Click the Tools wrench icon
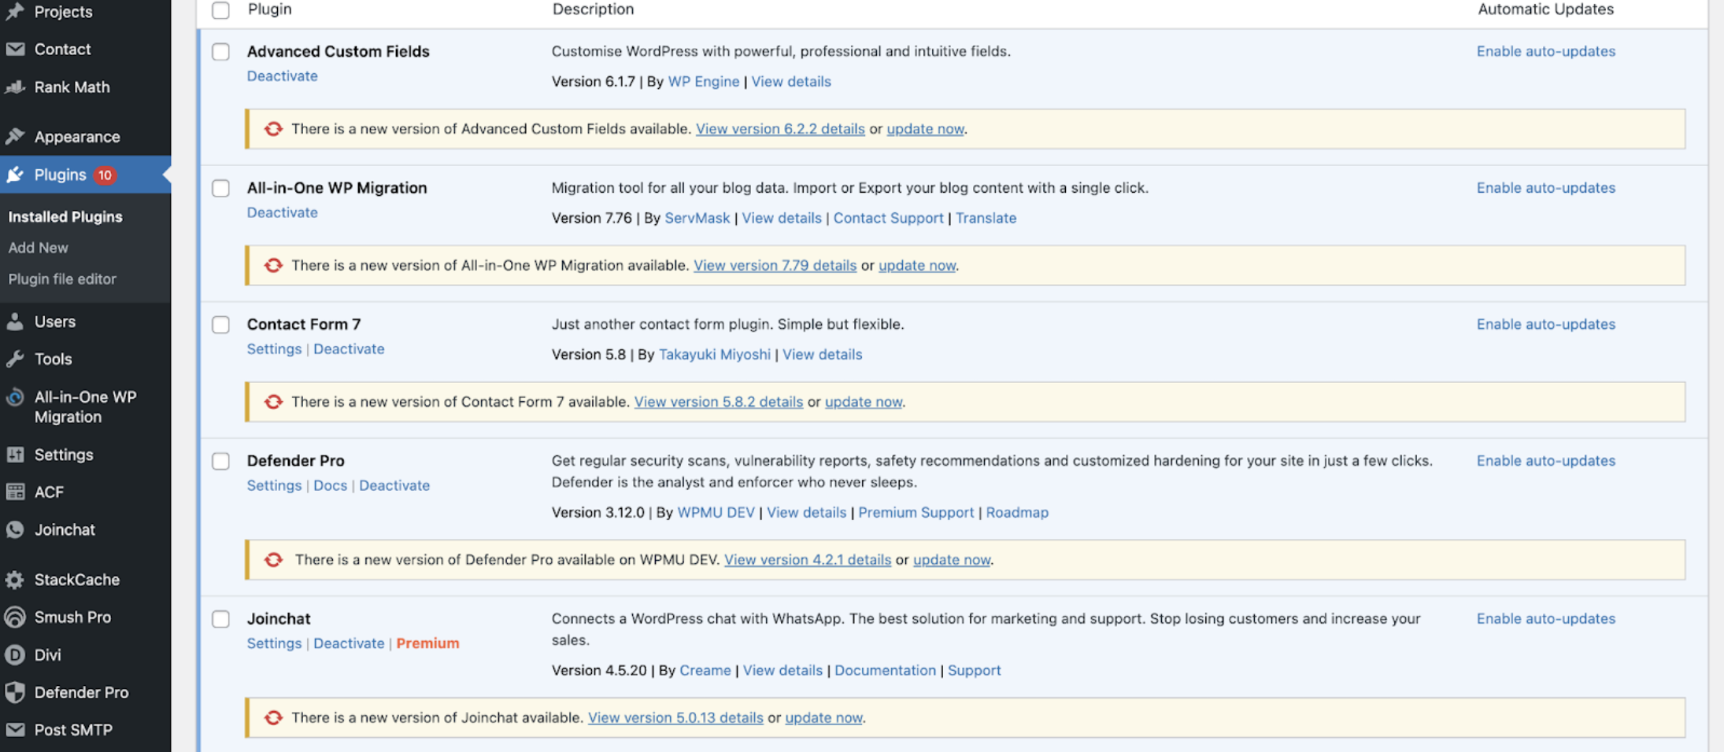 15,359
